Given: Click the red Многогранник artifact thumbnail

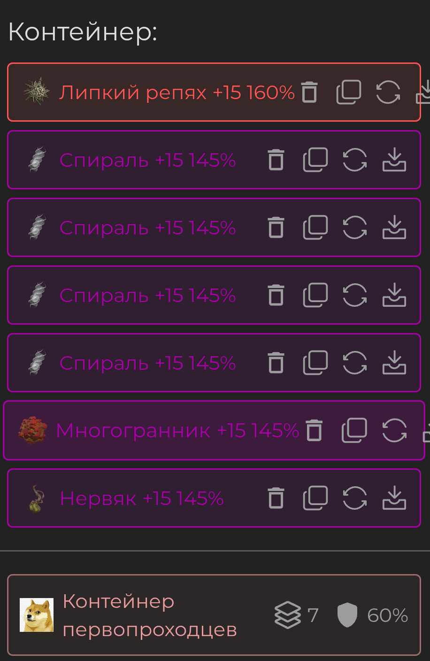Looking at the screenshot, I should pyautogui.click(x=33, y=430).
